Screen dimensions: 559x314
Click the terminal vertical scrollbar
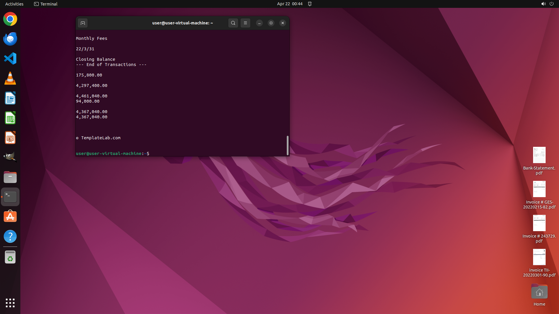pyautogui.click(x=288, y=145)
